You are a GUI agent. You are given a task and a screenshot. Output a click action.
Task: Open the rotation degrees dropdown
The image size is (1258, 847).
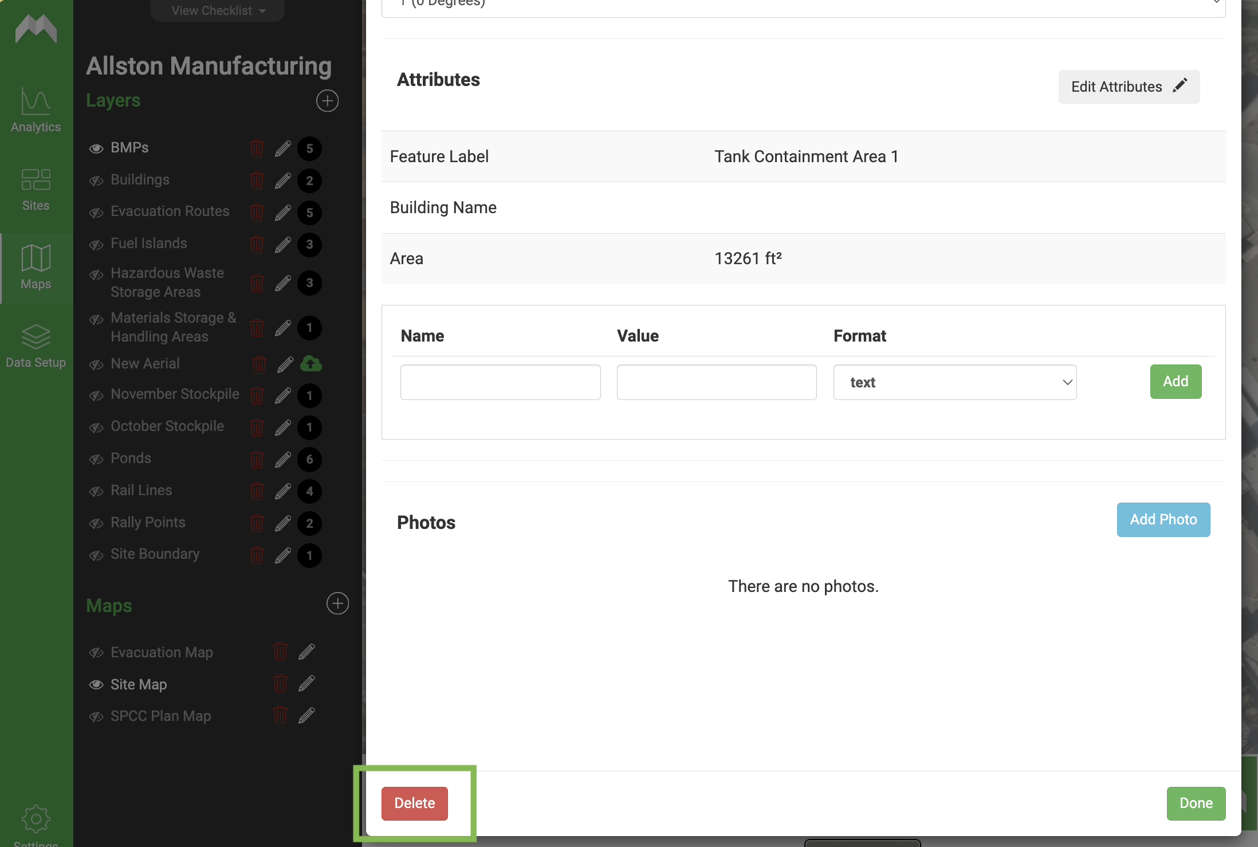click(x=803, y=6)
